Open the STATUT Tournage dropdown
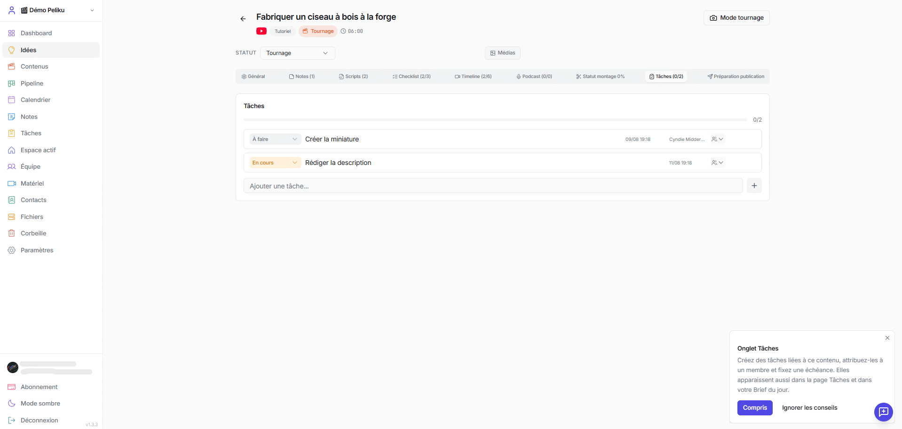The height and width of the screenshot is (429, 902). (298, 53)
